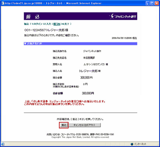Click the 振込手数料 label
The width and height of the screenshot is (160, 147).
[58, 84]
